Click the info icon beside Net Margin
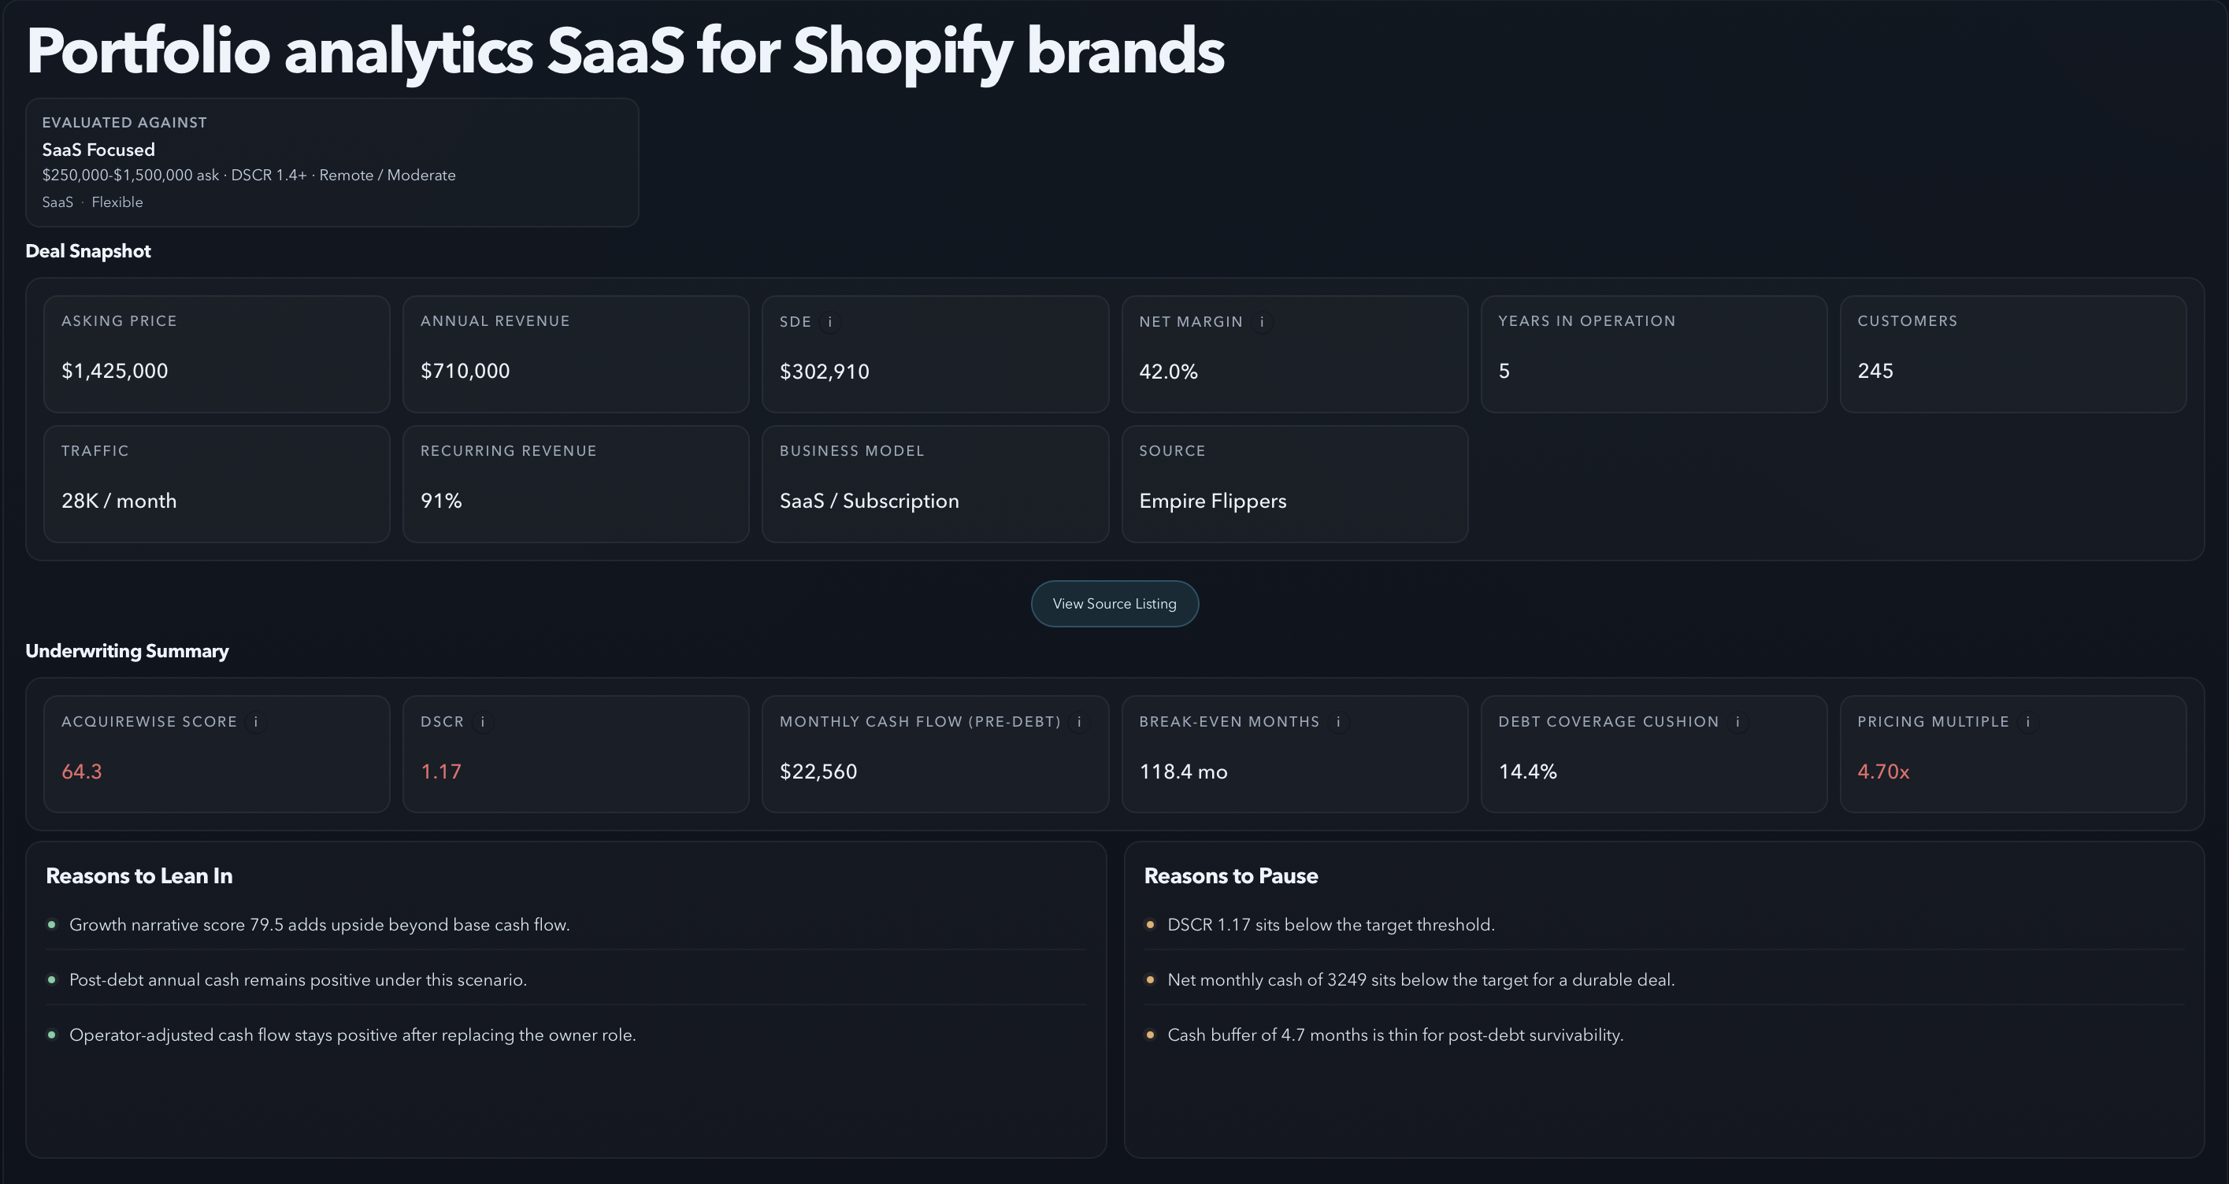2229x1184 pixels. (1262, 322)
